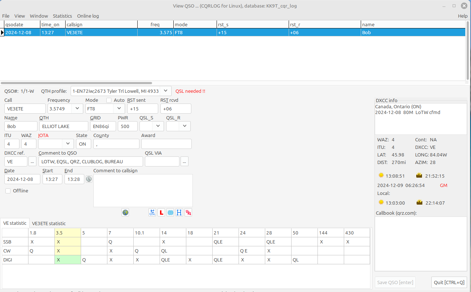Click the 'QLE' cell in SSB row under 21
471x292 pixels.
point(226,242)
